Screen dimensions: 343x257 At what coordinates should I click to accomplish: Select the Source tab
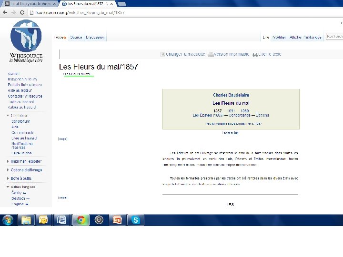coord(76,37)
